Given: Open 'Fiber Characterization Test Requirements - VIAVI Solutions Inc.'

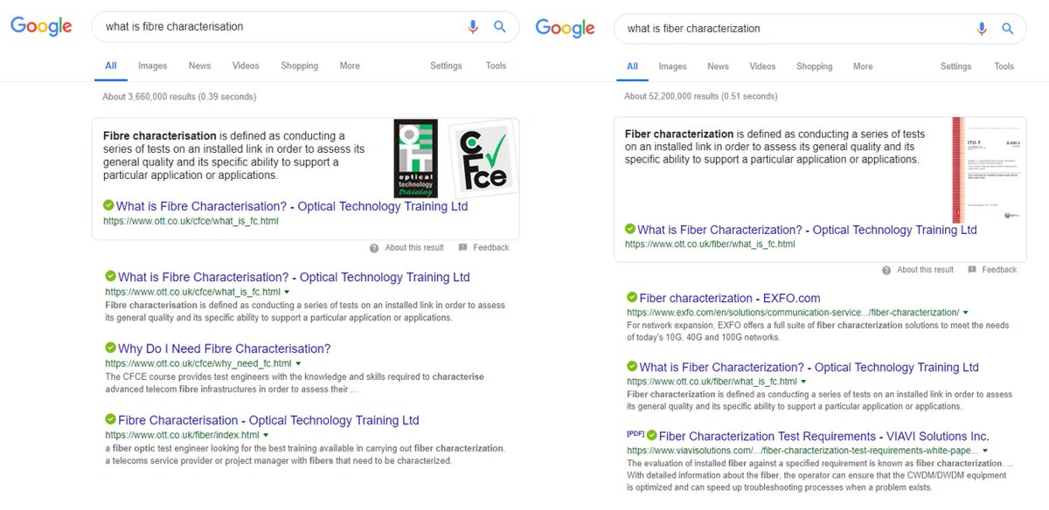Looking at the screenshot, I should (x=823, y=436).
